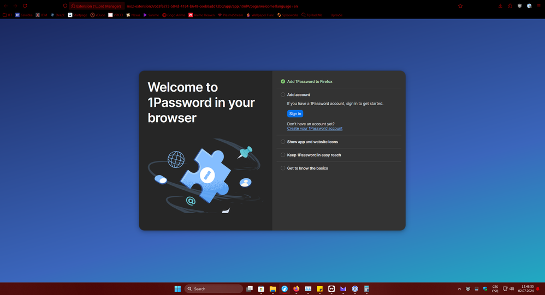Open the Celnicka bookmark
Image resolution: width=545 pixels, height=295 pixels.
pyautogui.click(x=24, y=15)
